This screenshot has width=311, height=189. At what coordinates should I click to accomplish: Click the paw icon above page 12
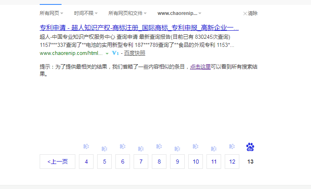pyautogui.click(x=232, y=147)
